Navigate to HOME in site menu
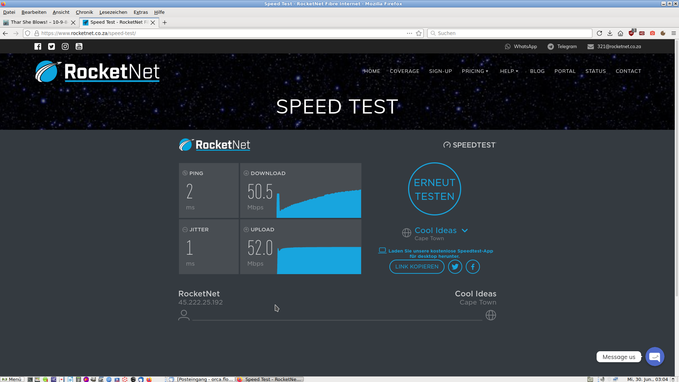 point(372,71)
